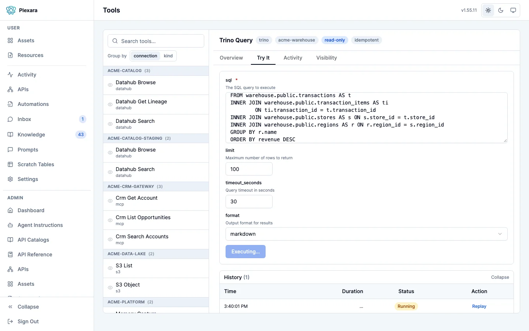Screen dimensions: 529x331
Task: Click Sign Out at sidebar bottom
Action: pyautogui.click(x=47, y=321)
